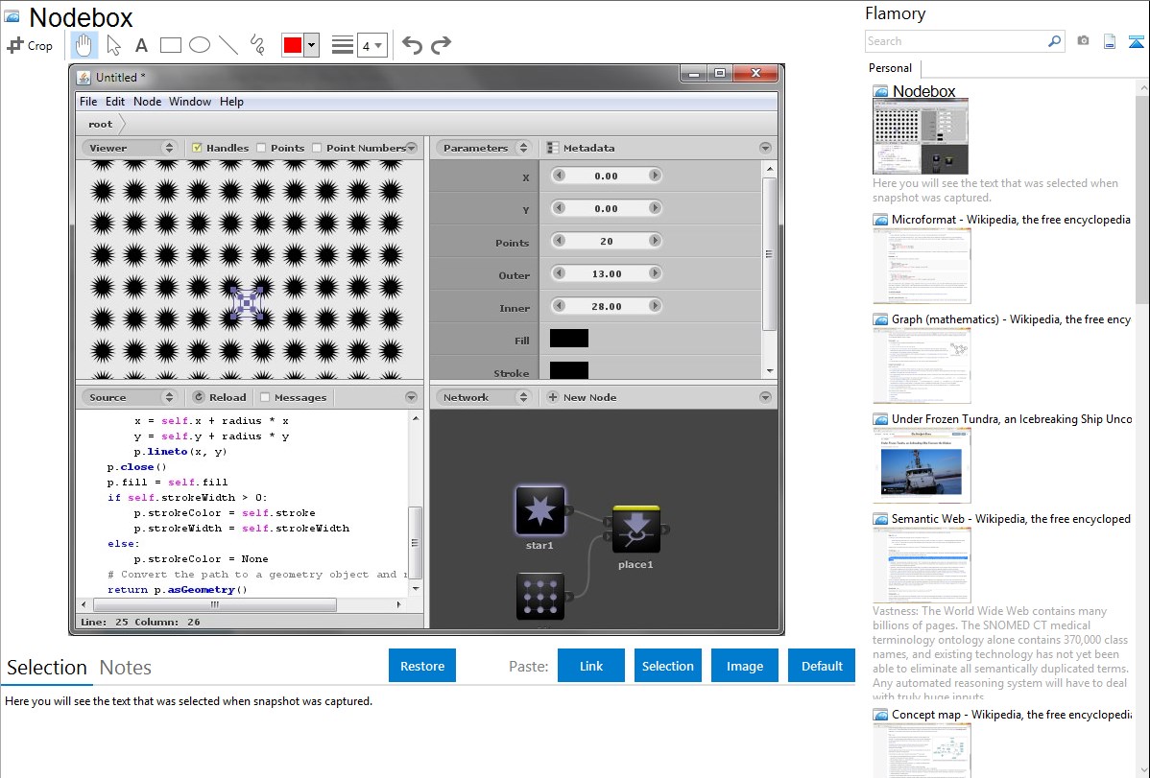Toggle the Messages checkbox
Screen dimensions: 1150x778
[265, 397]
